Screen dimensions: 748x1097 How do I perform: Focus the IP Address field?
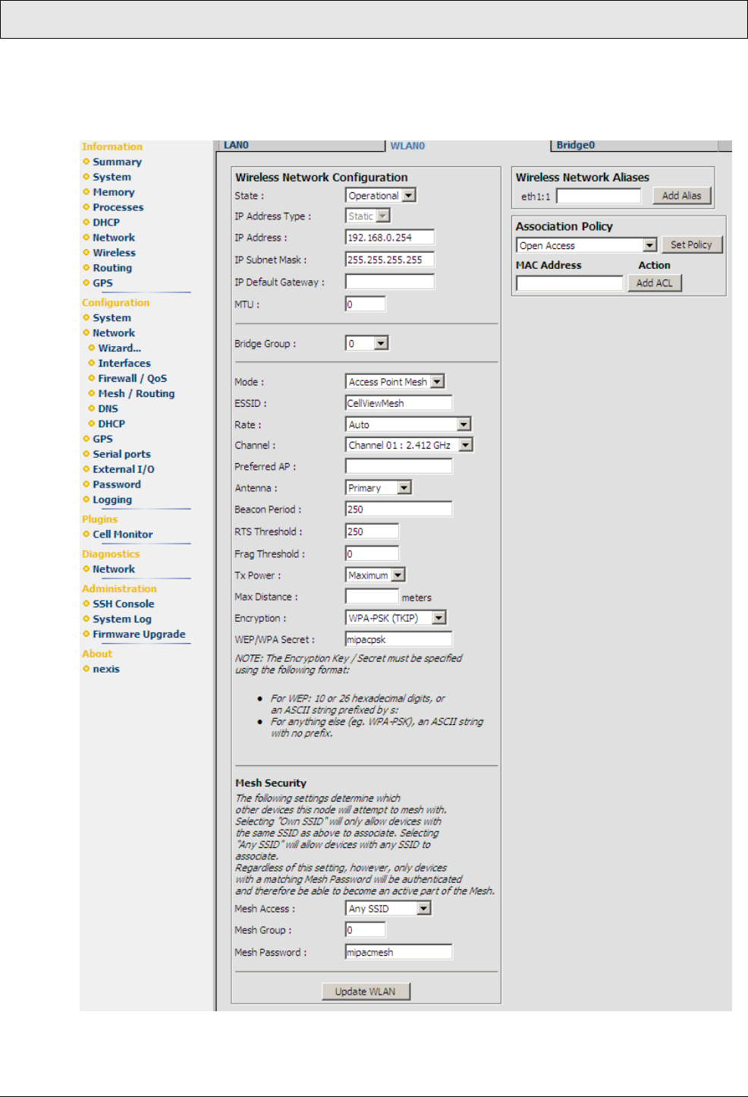390,238
